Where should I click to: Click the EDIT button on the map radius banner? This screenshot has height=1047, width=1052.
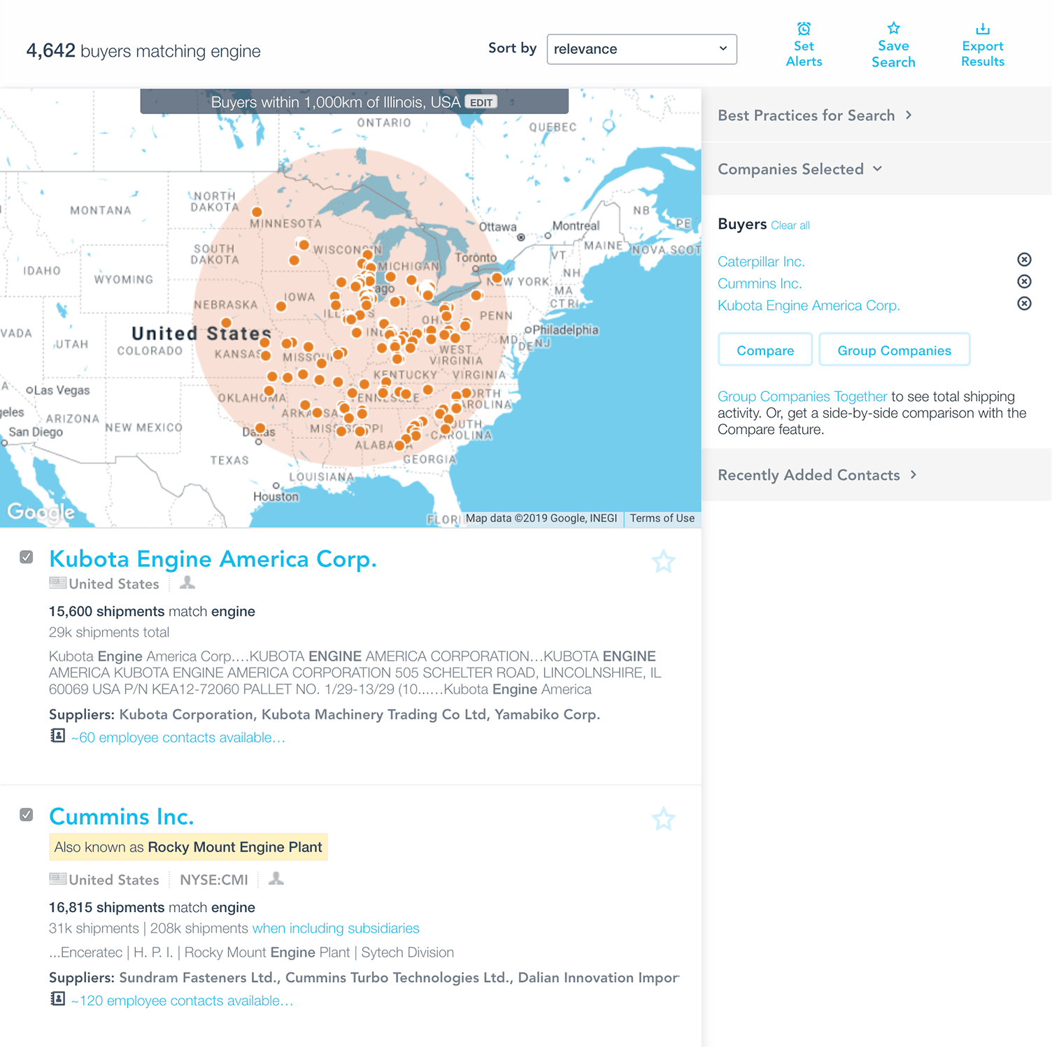pyautogui.click(x=481, y=101)
